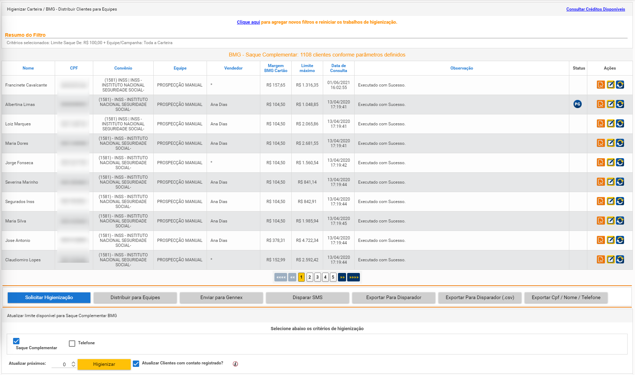Edit Jose Antonio with the pencil icon
The width and height of the screenshot is (635, 375).
[611, 240]
